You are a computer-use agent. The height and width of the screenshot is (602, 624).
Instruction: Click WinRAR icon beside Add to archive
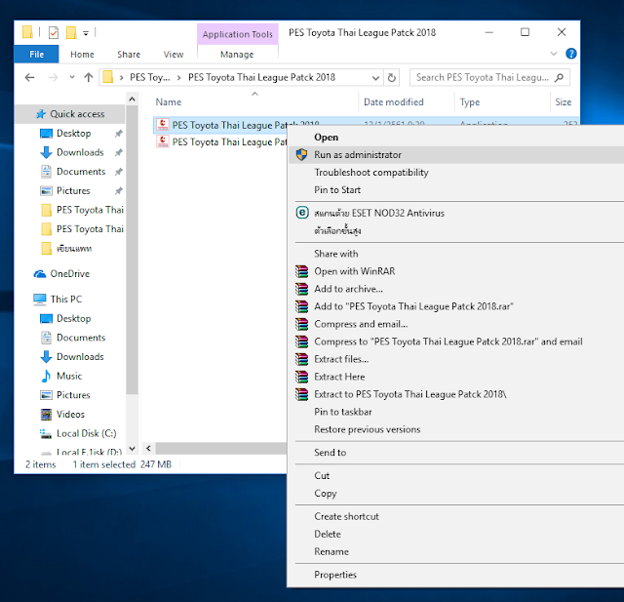point(301,289)
